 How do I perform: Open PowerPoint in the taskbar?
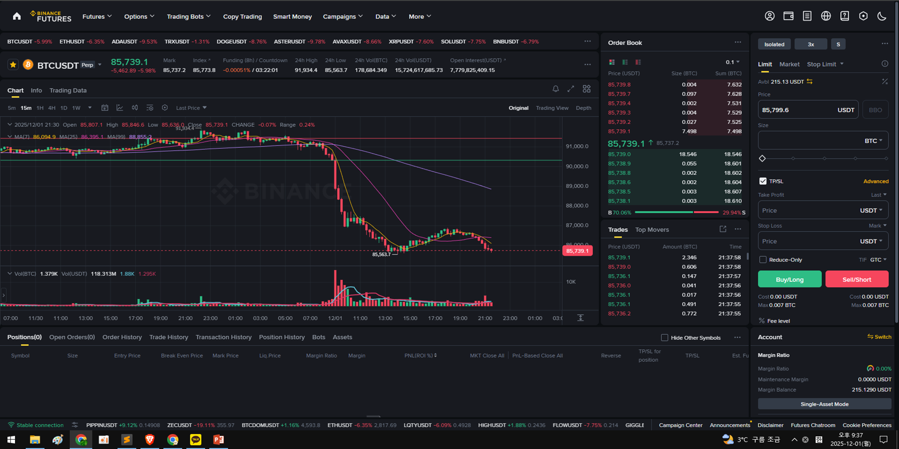(218, 439)
